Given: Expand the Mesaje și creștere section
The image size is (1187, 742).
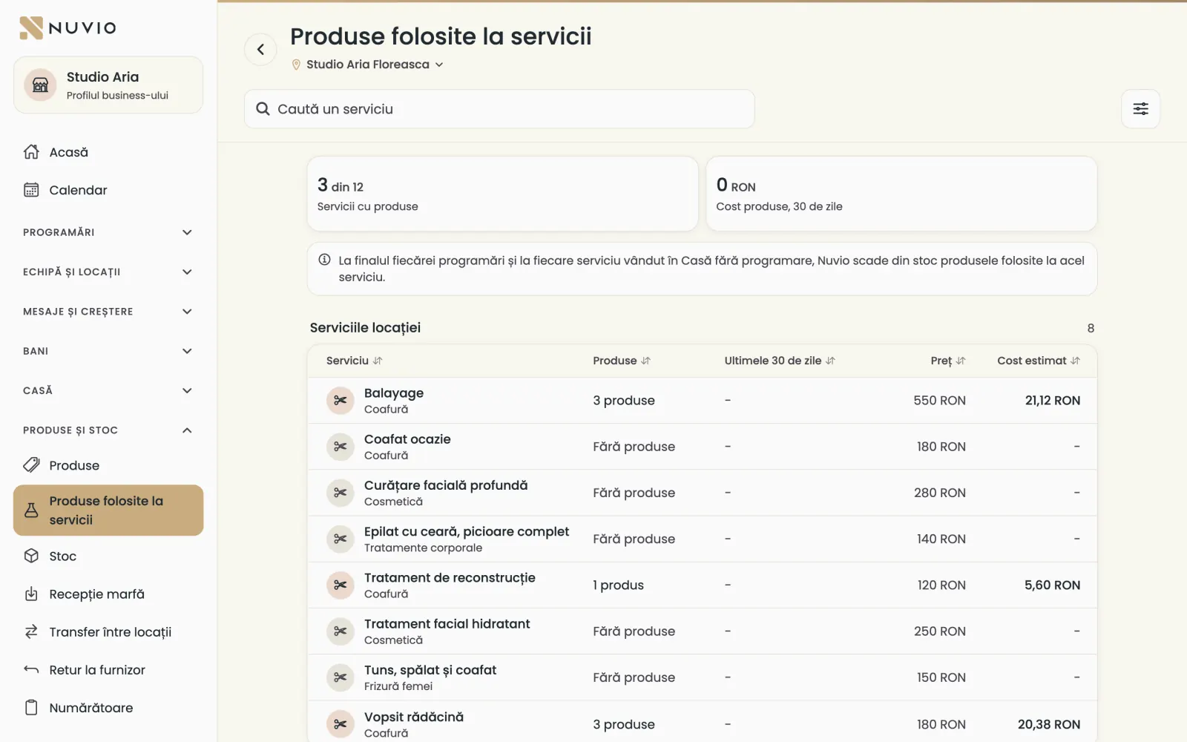Looking at the screenshot, I should pos(108,312).
